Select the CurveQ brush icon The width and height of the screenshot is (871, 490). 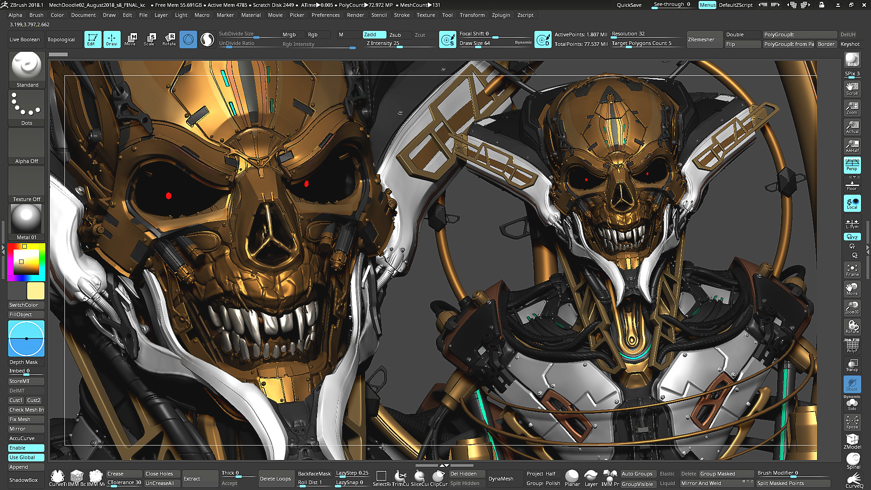pos(854,480)
